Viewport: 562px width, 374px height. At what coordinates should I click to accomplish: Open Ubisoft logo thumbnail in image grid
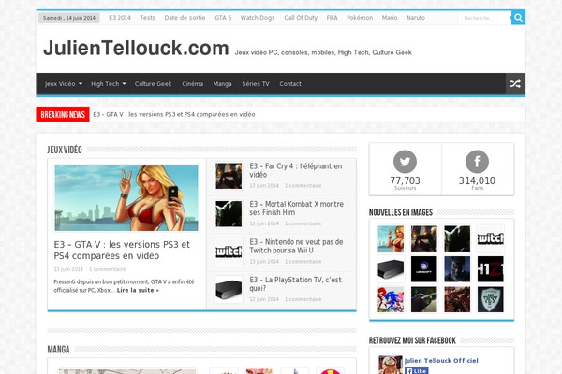pos(424,269)
